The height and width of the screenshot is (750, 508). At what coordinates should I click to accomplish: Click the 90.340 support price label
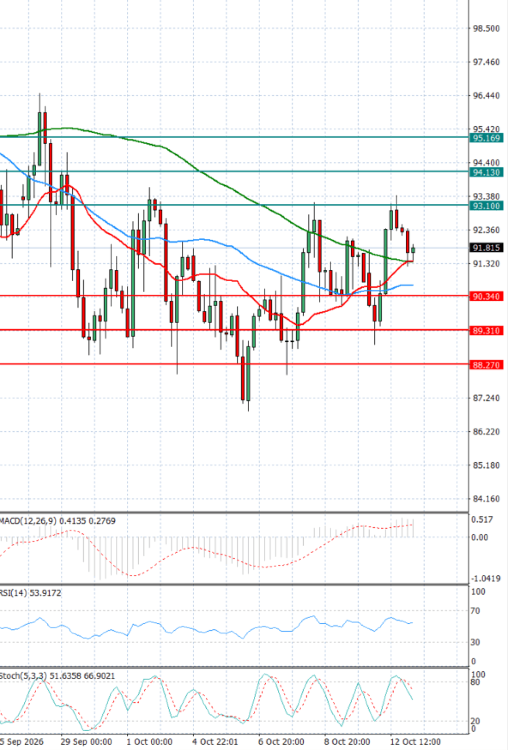[487, 296]
